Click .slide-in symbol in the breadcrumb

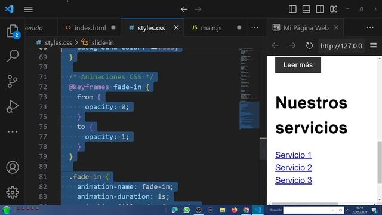(102, 42)
